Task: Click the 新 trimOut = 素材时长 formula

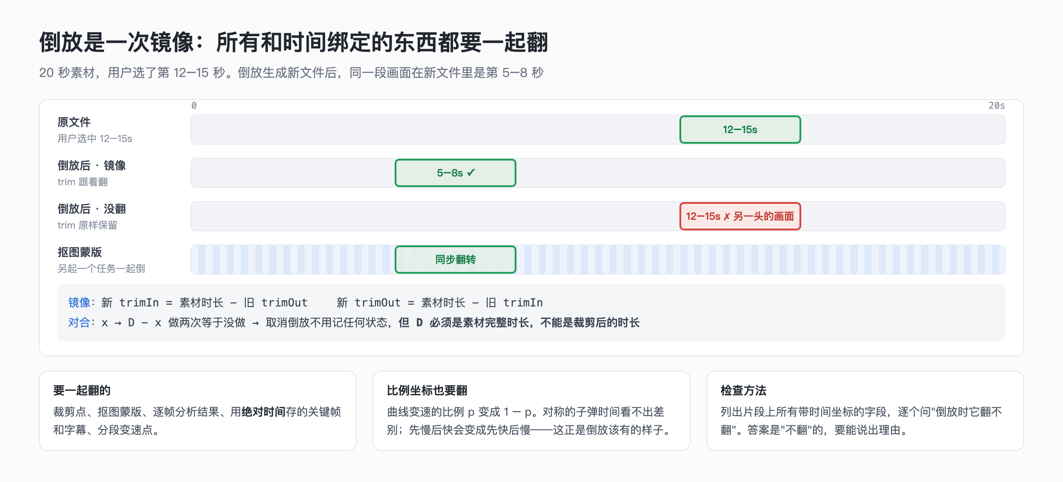Action: coord(439,302)
